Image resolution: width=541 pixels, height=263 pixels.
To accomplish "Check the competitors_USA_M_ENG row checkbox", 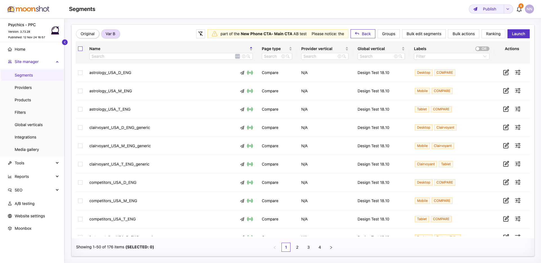I will [x=80, y=201].
